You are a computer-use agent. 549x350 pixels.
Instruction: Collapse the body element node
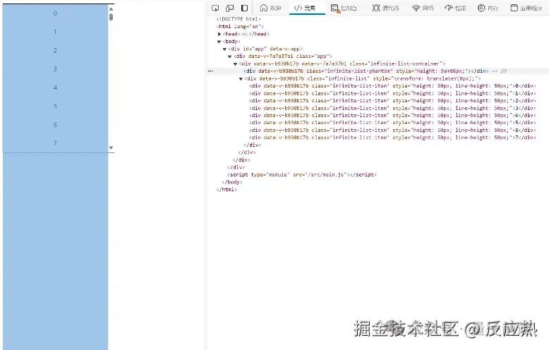point(219,42)
